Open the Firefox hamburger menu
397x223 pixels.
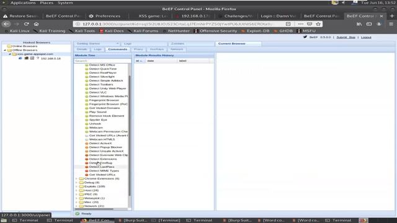coord(391,24)
